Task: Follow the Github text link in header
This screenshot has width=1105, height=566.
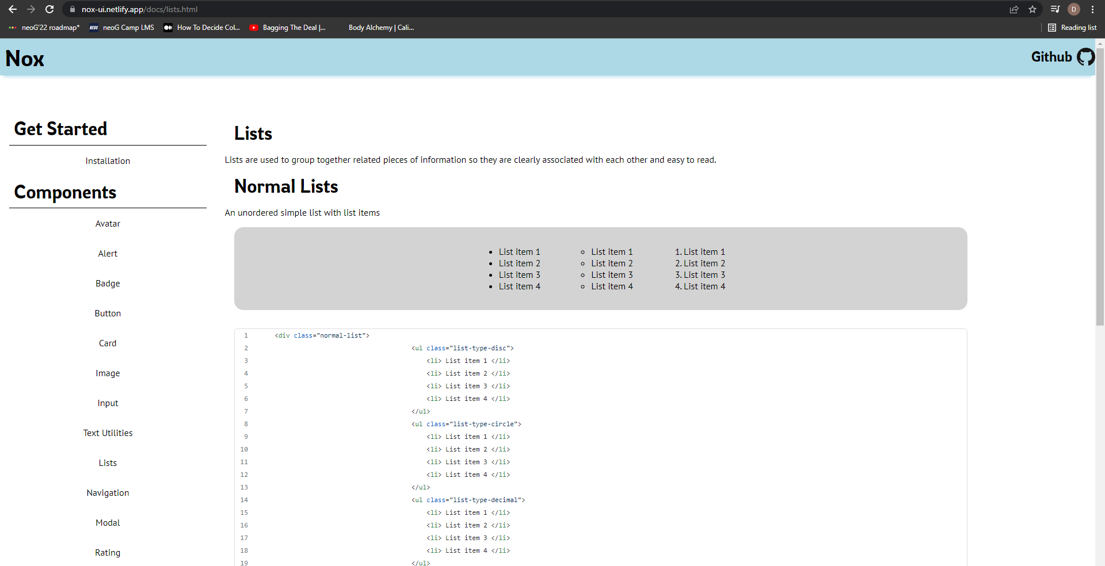Action: (x=1051, y=57)
